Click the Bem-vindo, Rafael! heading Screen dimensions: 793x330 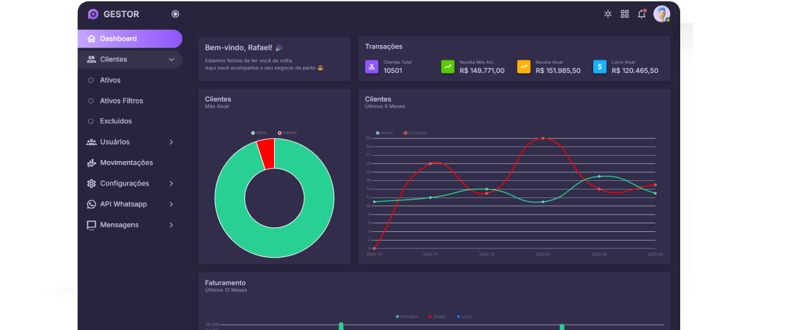coord(244,48)
